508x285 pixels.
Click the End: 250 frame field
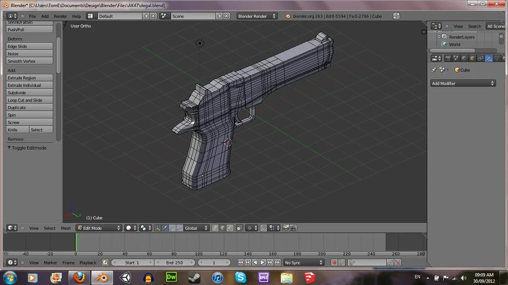pos(174,262)
